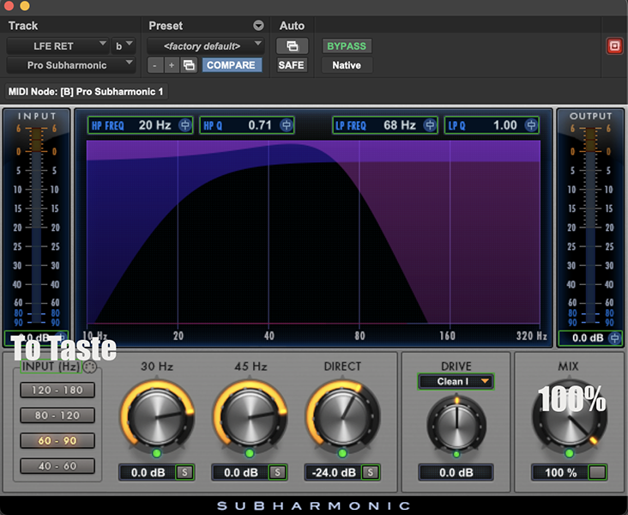Screen dimensions: 628x515
Task: Select previous preset with minus button
Action: [x=155, y=65]
